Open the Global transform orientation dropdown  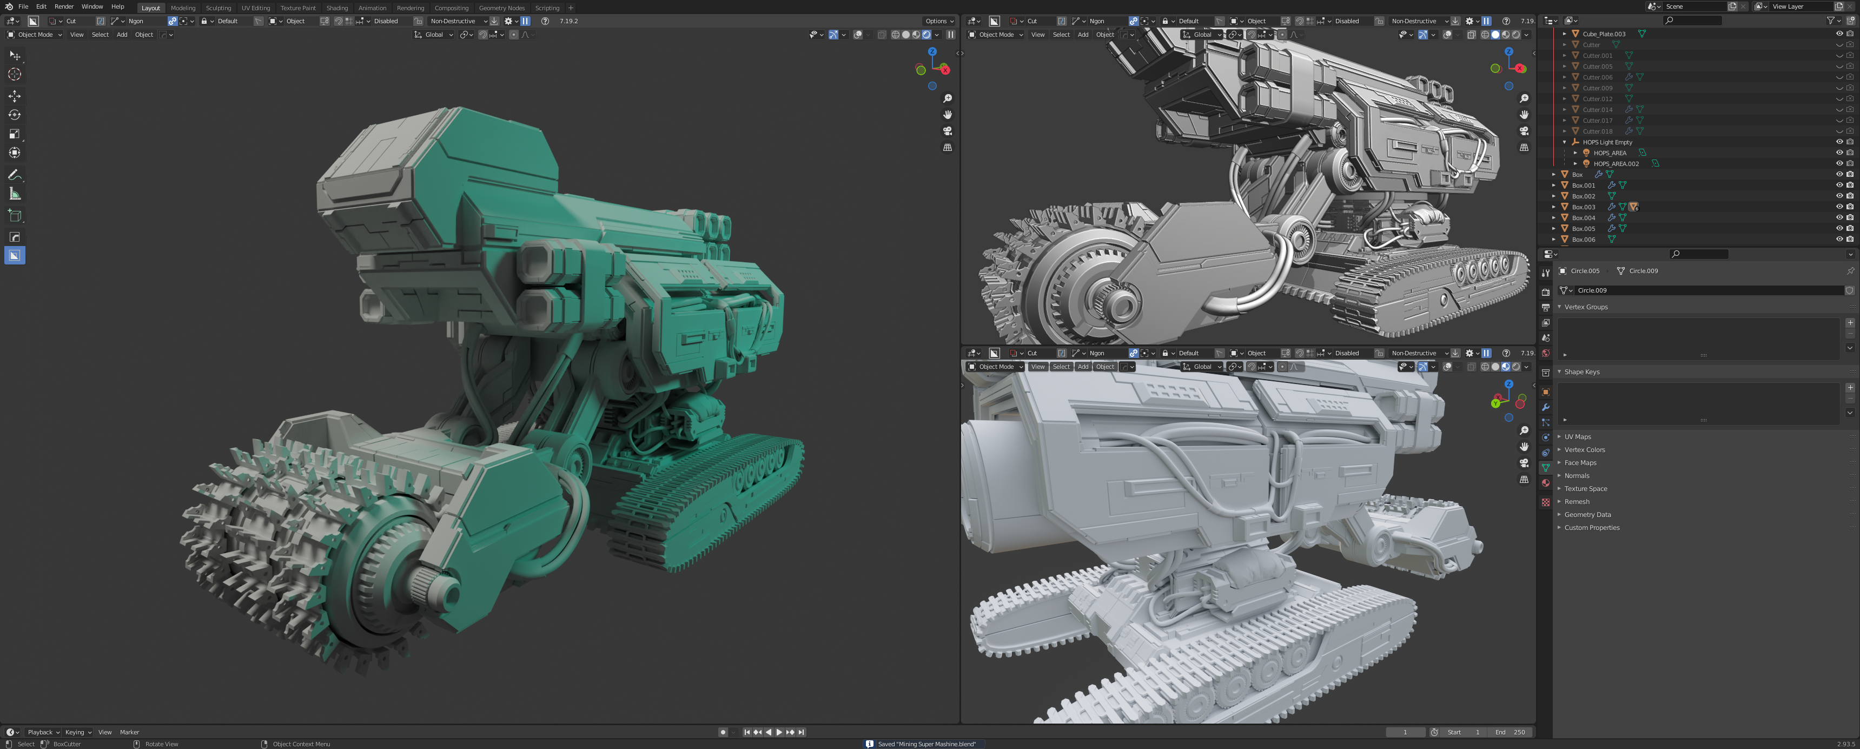pyautogui.click(x=433, y=35)
